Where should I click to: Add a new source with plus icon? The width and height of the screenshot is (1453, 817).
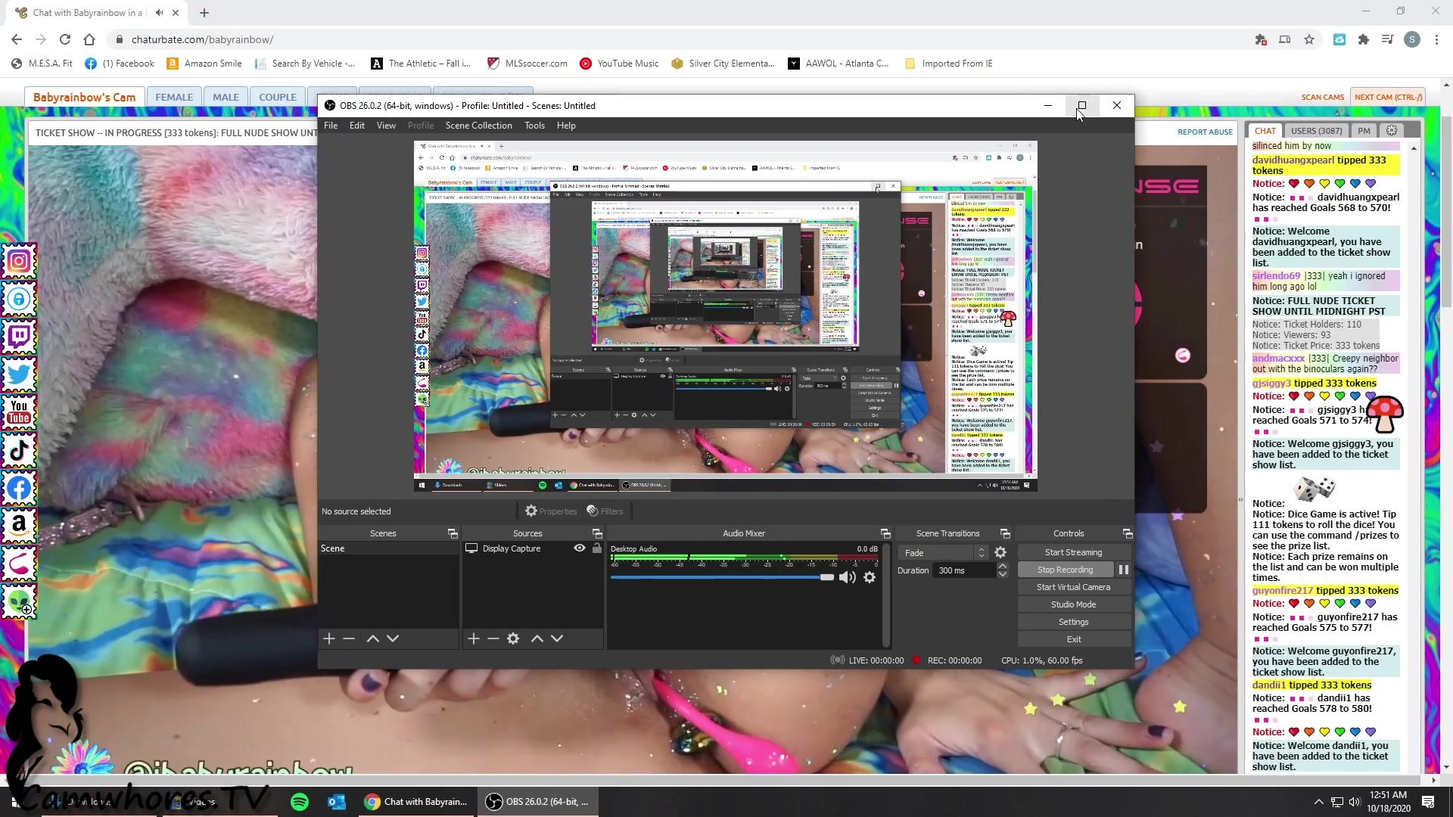tap(473, 638)
